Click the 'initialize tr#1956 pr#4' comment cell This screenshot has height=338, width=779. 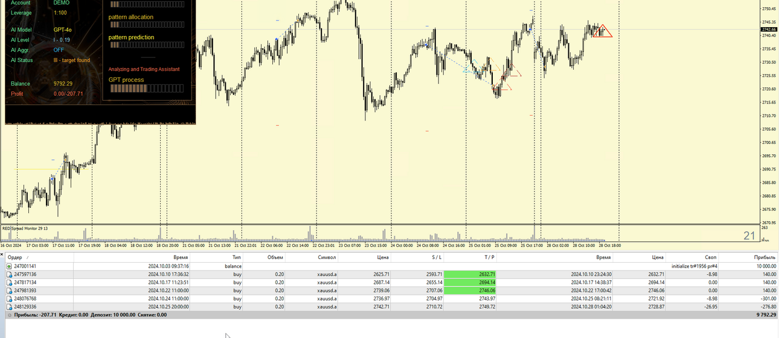click(694, 266)
